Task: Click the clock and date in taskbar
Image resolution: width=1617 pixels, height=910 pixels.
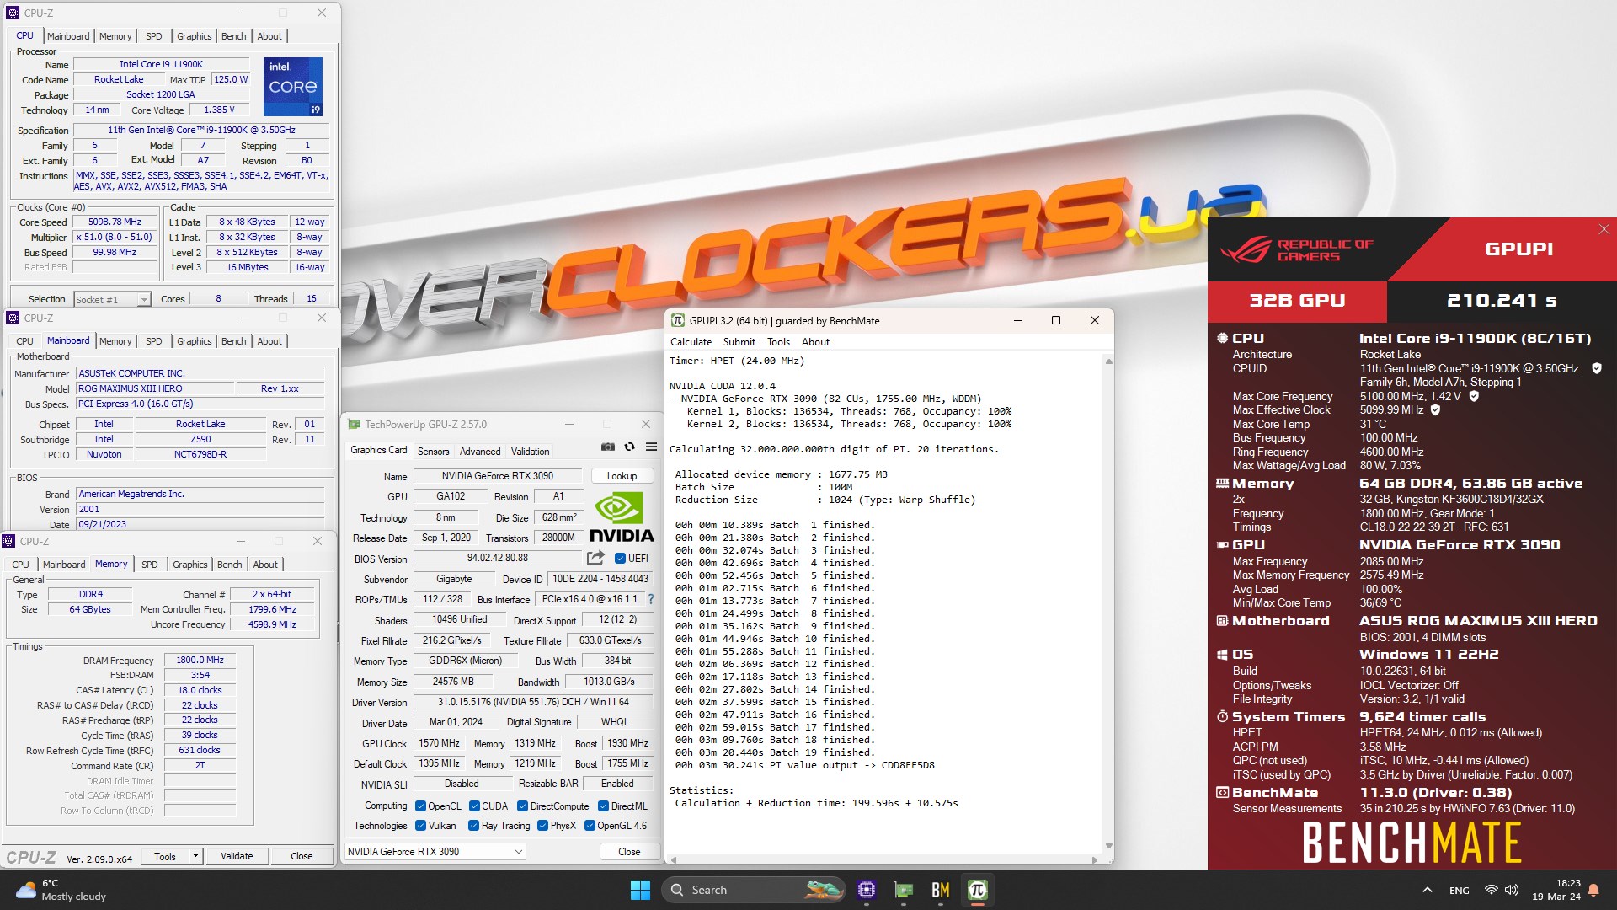Action: coord(1556,890)
